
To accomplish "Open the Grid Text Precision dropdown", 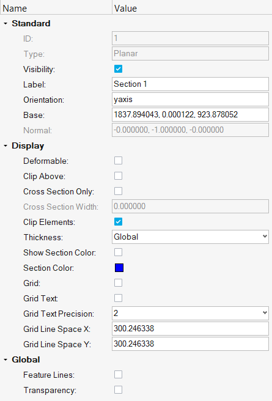I will coord(190,313).
